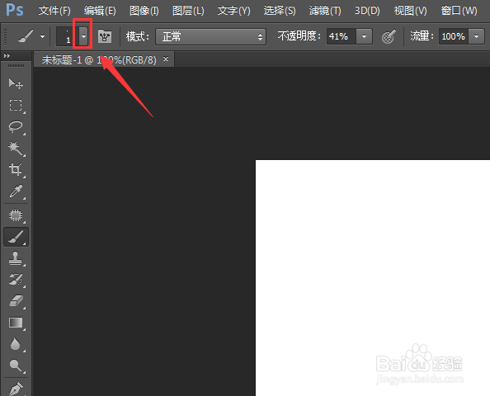Open the 图像(I) menu
This screenshot has height=396, width=490.
pyautogui.click(x=144, y=11)
